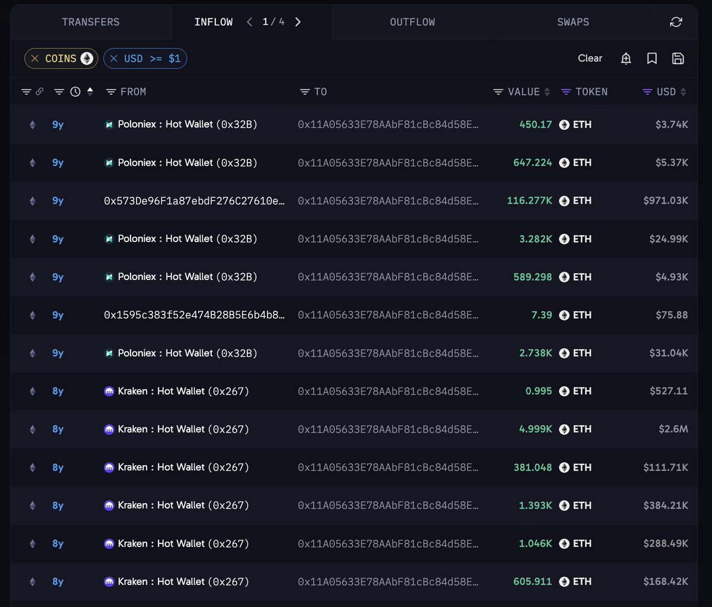The width and height of the screenshot is (712, 607).
Task: Toggle sort order on the time column
Action: pos(90,92)
